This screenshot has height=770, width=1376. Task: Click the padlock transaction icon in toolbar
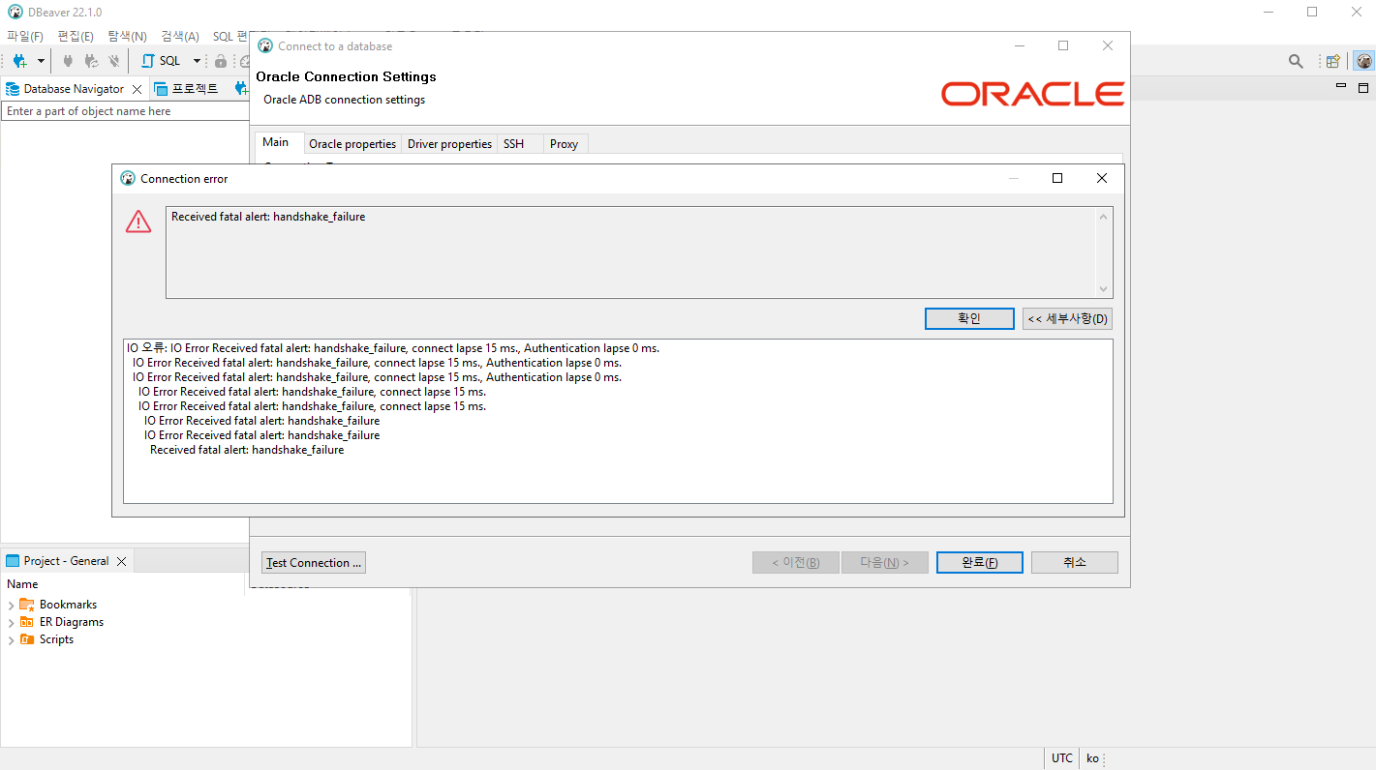(x=221, y=61)
